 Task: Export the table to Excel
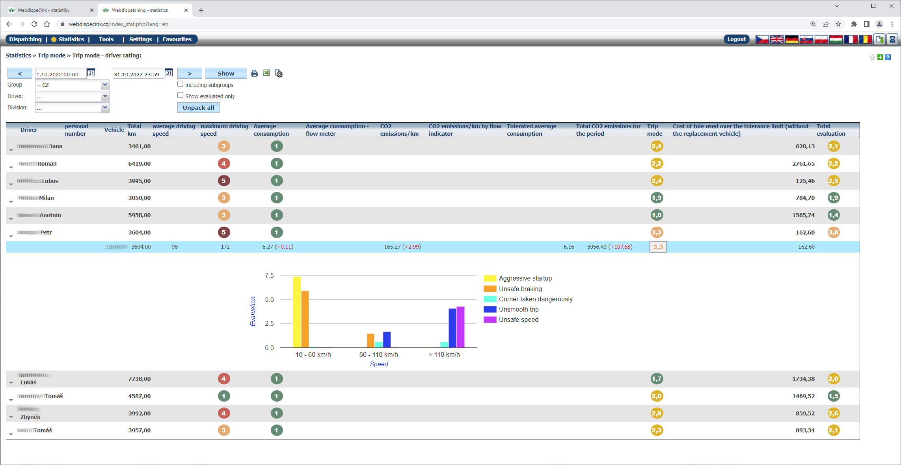tap(266, 73)
